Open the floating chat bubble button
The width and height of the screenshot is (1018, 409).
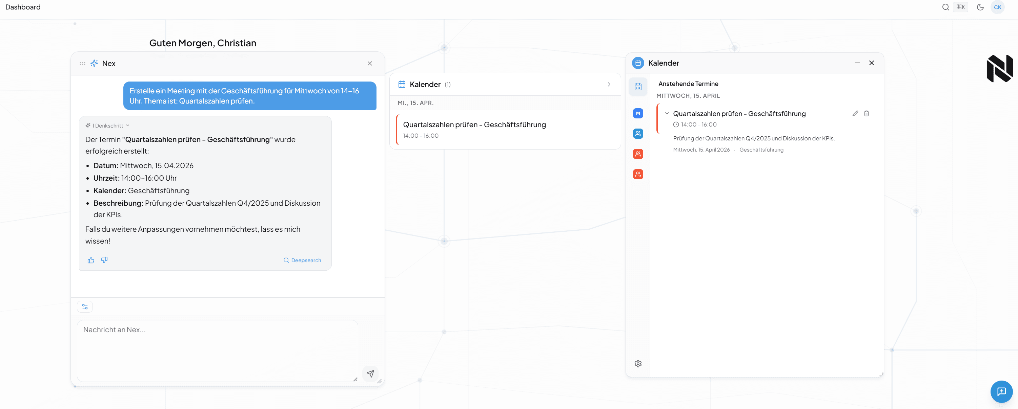1001,391
